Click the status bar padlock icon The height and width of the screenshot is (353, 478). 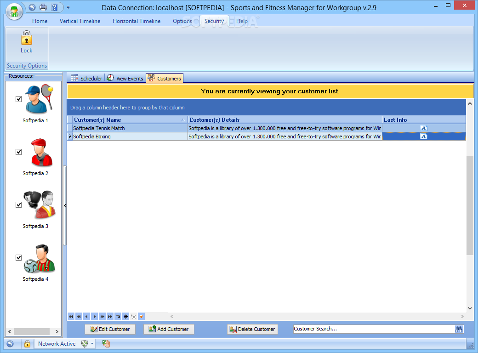28,344
